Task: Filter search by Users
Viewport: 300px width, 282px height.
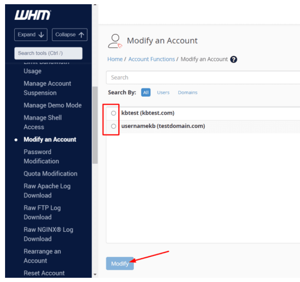Action: click(163, 92)
